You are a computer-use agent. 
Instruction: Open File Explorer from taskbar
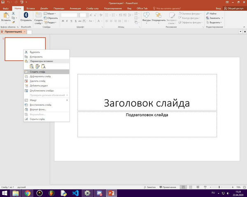click(x=16, y=193)
